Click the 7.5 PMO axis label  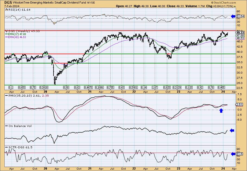pyautogui.click(x=239, y=94)
